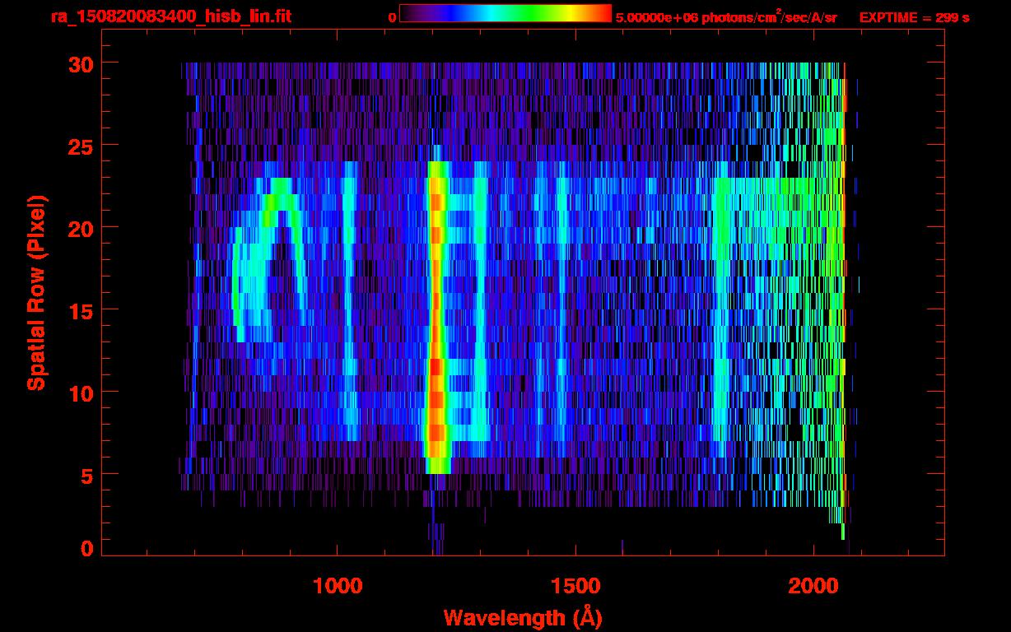Click the filename ra_150820083400_hisb_lin.fit title
Screen dimensions: 1011x632
coord(170,16)
